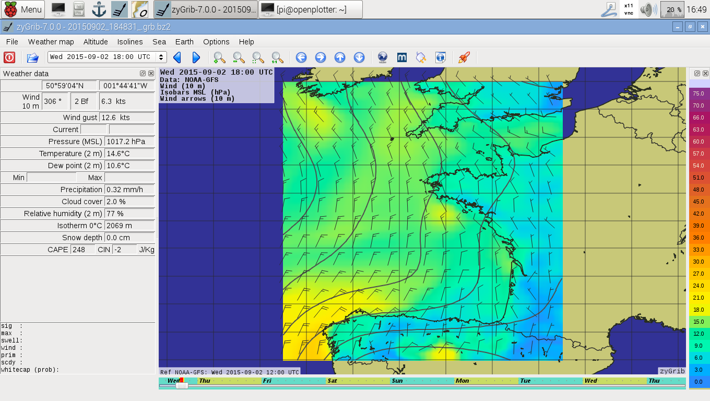
Task: Click the satellite-style toolbar icon
Action: [x=421, y=57]
